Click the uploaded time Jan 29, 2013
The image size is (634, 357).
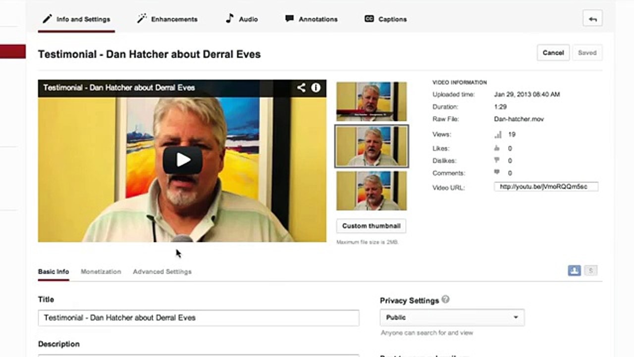527,94
